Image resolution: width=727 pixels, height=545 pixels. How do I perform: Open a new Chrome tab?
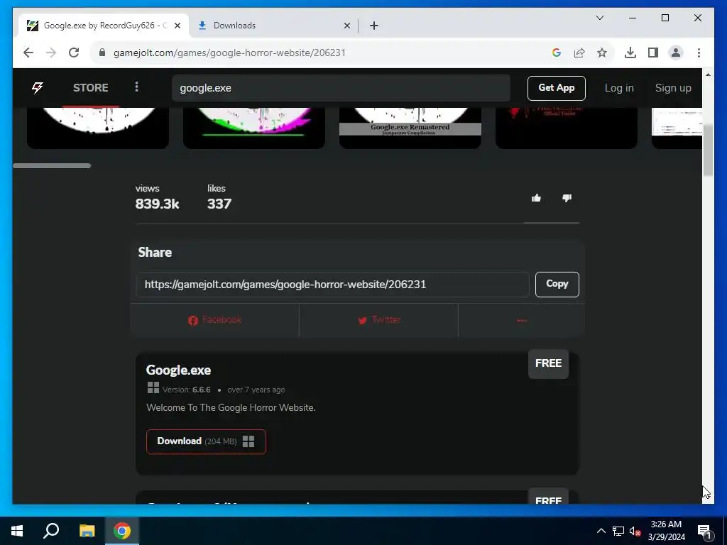[x=373, y=26]
